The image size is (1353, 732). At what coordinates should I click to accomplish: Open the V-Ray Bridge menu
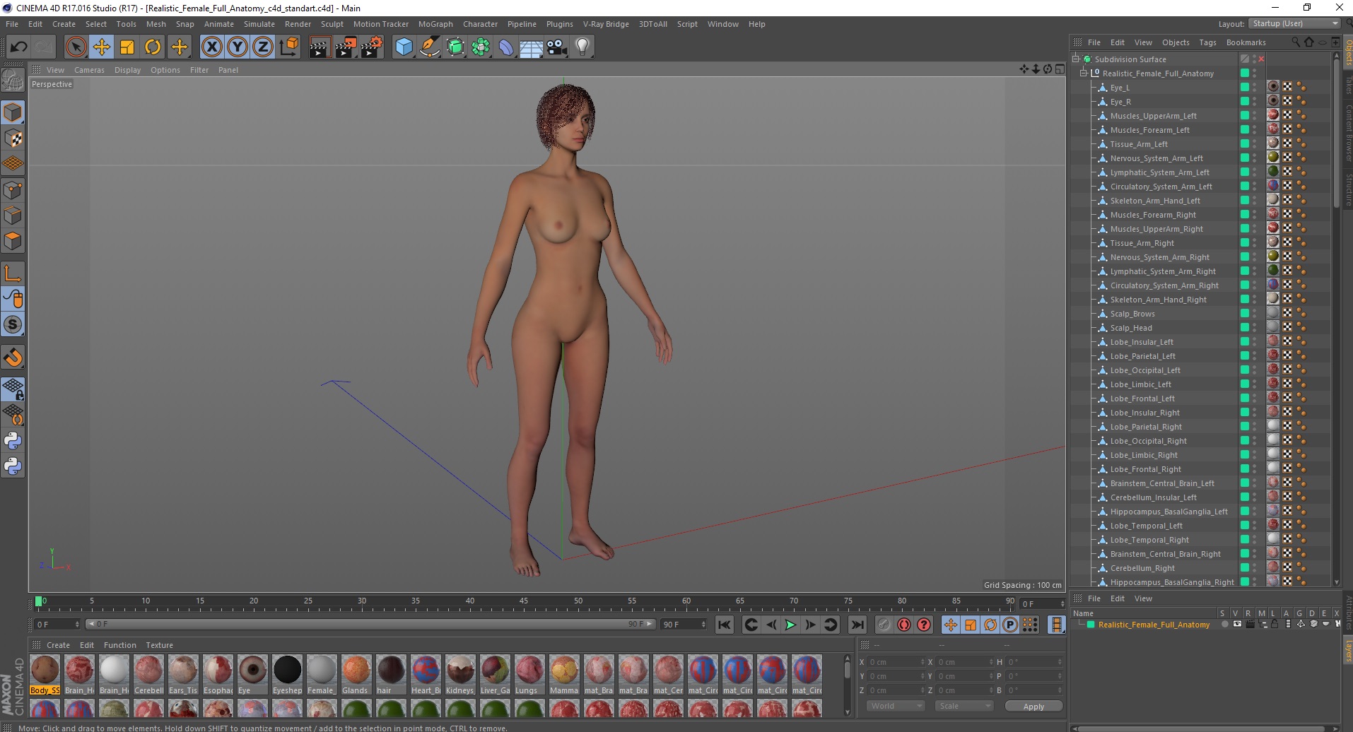[x=606, y=24]
